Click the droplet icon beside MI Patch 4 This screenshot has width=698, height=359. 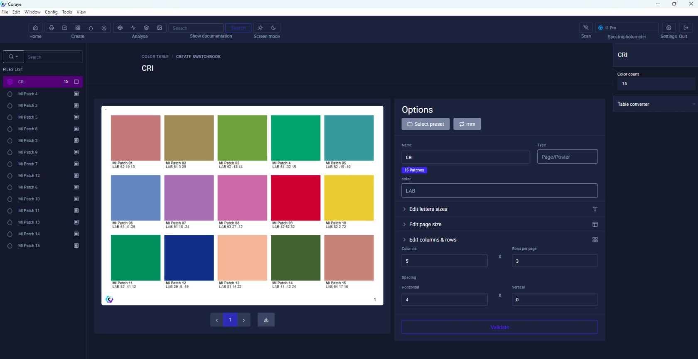click(10, 94)
